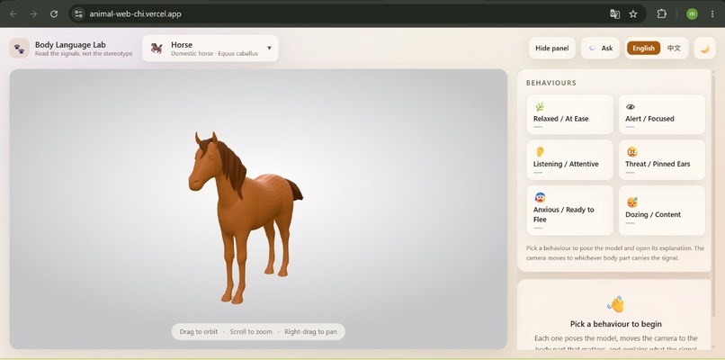The image size is (725, 360).
Task: Click the horse icon in the species selector
Action: tap(157, 48)
